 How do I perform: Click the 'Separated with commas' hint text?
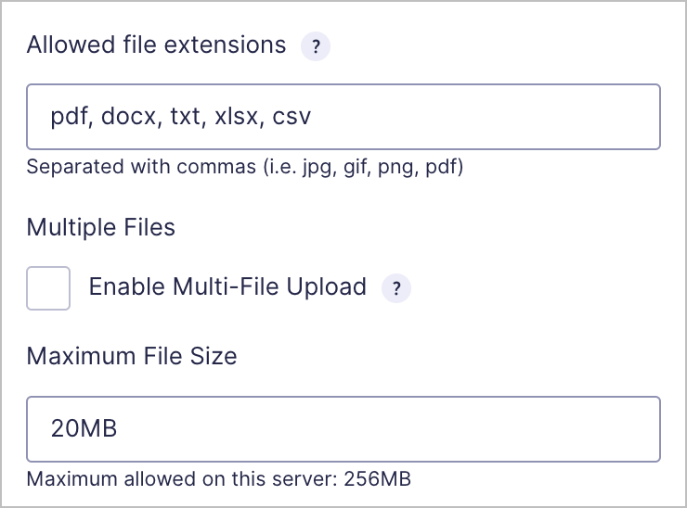point(245,167)
